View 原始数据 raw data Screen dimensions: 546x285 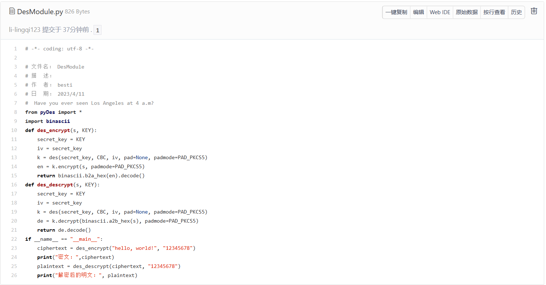click(467, 12)
